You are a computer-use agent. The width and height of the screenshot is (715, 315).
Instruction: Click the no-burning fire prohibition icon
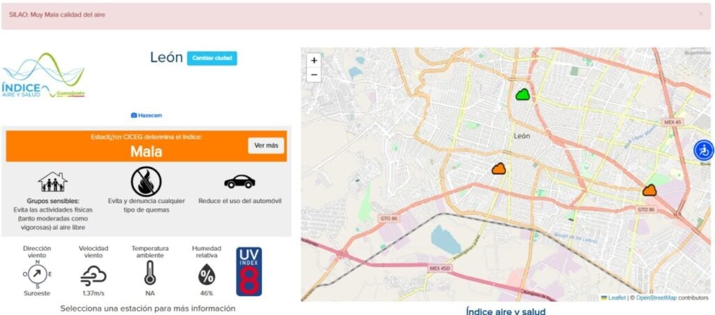pyautogui.click(x=146, y=181)
